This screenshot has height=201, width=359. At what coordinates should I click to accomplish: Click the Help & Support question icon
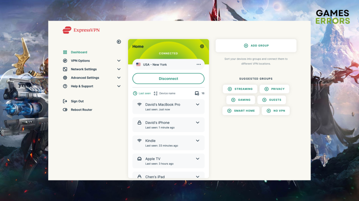coord(65,86)
